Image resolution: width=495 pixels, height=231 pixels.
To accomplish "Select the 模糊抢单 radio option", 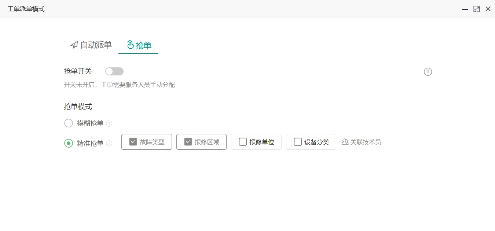I will (x=69, y=123).
